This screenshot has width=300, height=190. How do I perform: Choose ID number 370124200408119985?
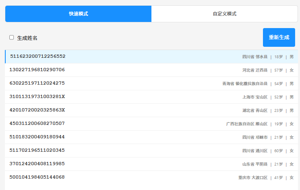point(37,164)
